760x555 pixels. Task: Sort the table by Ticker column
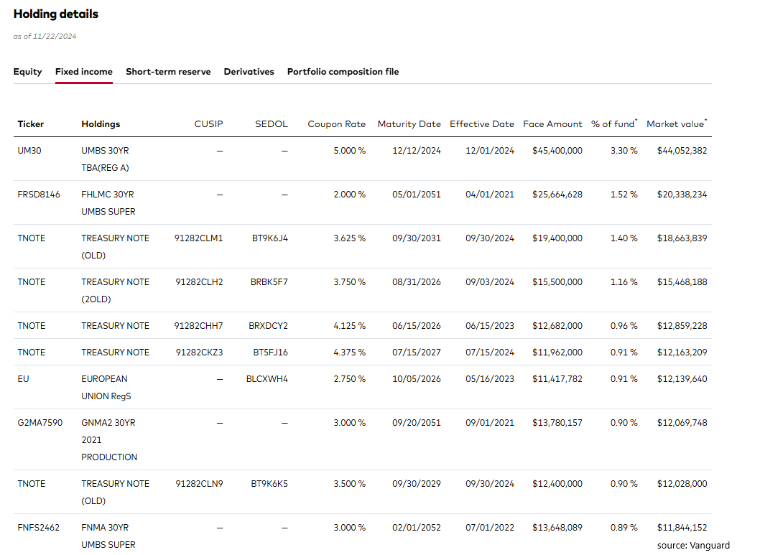click(31, 123)
